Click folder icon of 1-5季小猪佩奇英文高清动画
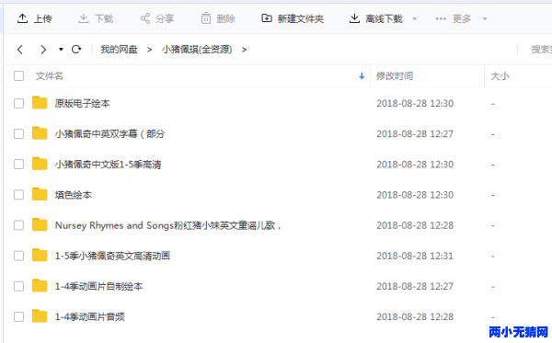Viewport: 552px width, 343px height. [40, 255]
